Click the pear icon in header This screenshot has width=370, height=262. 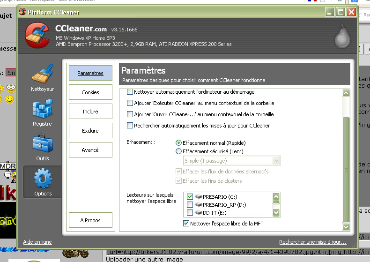(342, 37)
